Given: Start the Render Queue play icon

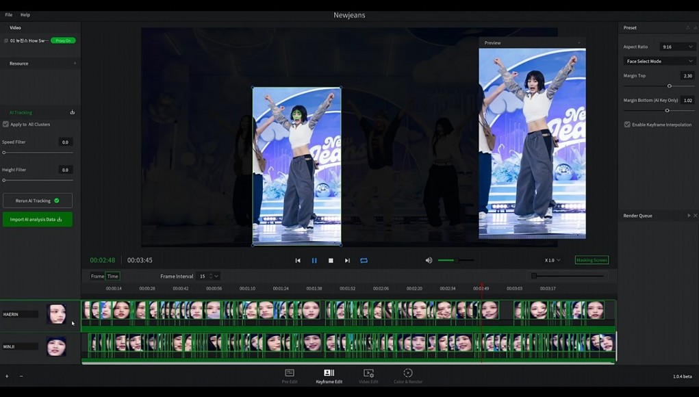Looking at the screenshot, I should click(x=689, y=216).
